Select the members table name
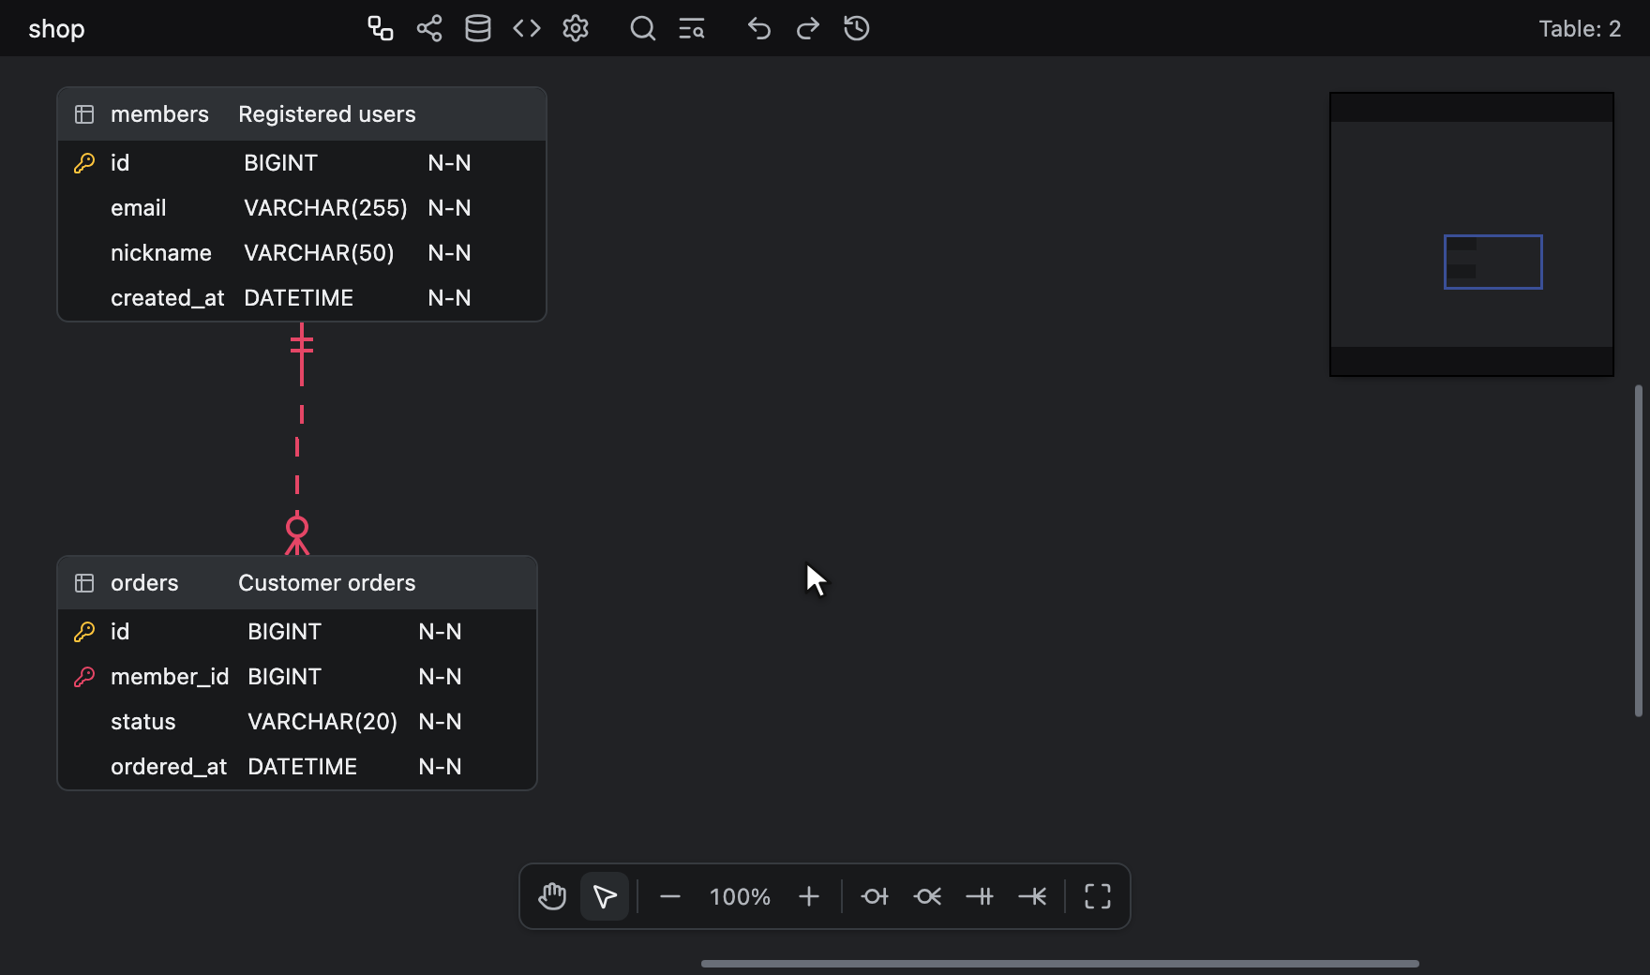1650x975 pixels. click(x=159, y=114)
